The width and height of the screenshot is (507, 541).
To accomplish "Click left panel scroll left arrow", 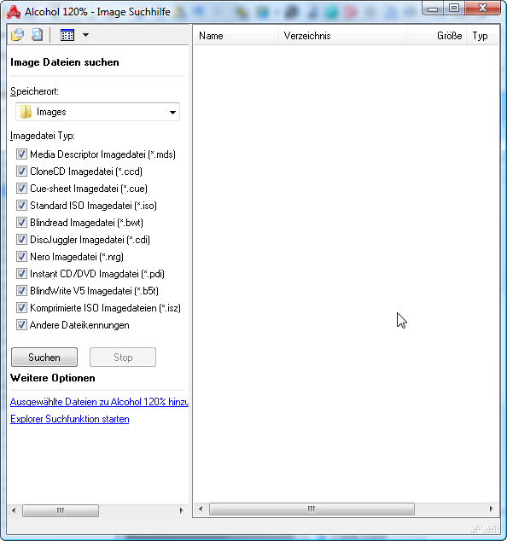I will 14,510.
